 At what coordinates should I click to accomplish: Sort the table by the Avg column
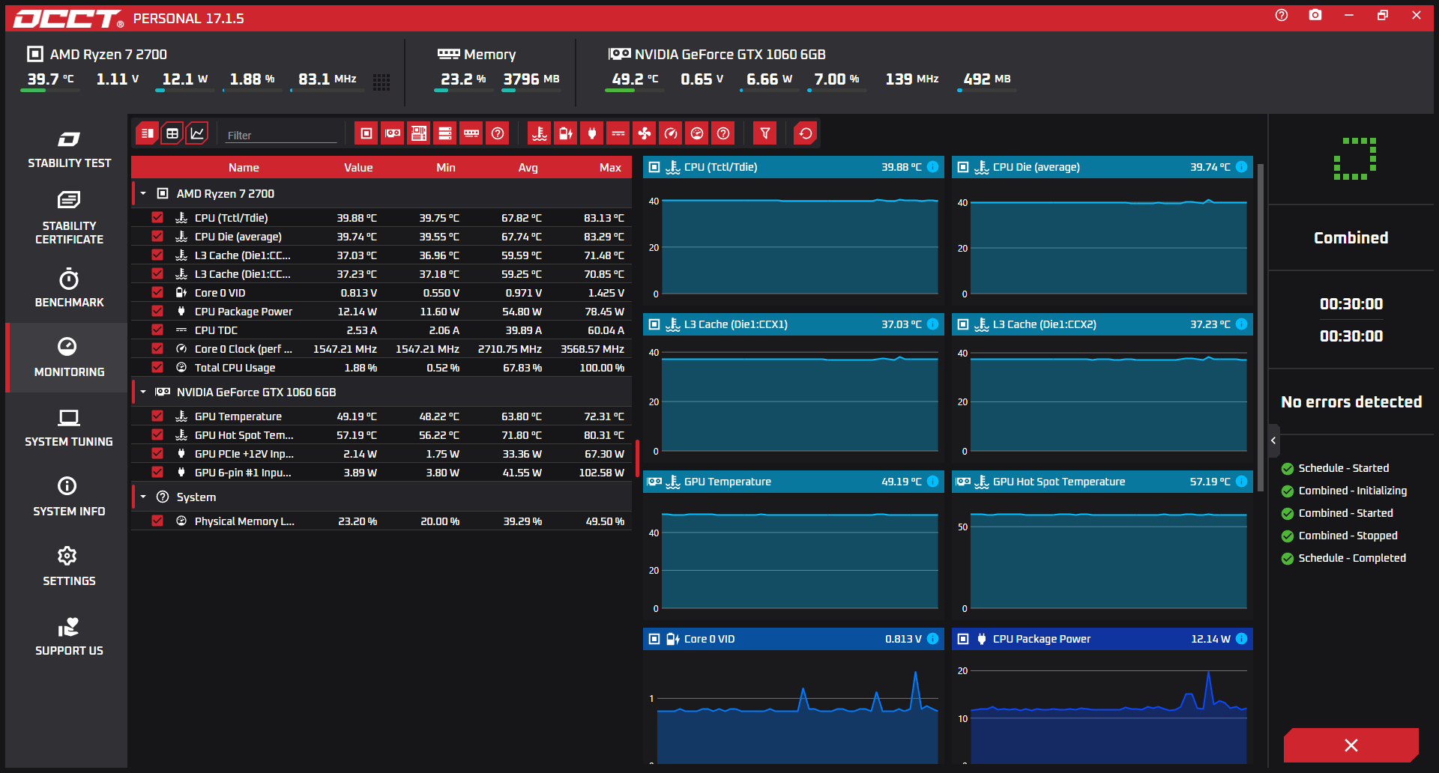528,168
